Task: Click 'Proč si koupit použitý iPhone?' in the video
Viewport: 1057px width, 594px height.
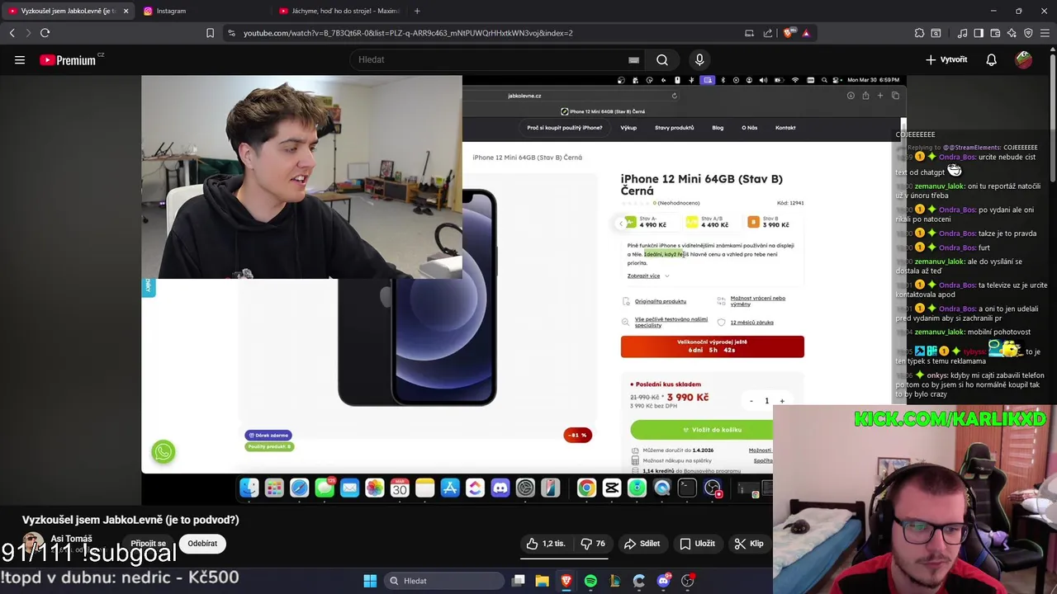Action: (x=565, y=128)
